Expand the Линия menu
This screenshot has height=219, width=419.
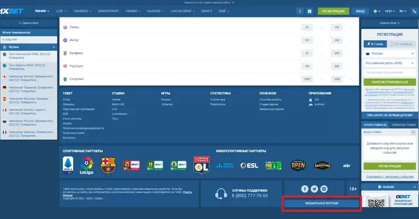point(42,11)
